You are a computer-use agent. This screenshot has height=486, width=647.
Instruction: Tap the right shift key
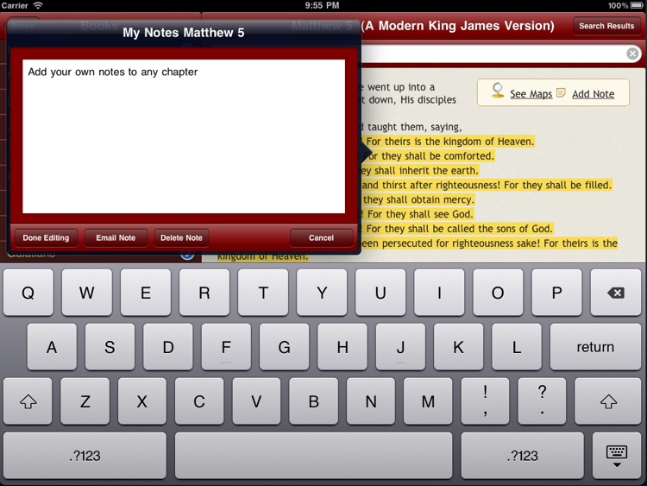(608, 401)
